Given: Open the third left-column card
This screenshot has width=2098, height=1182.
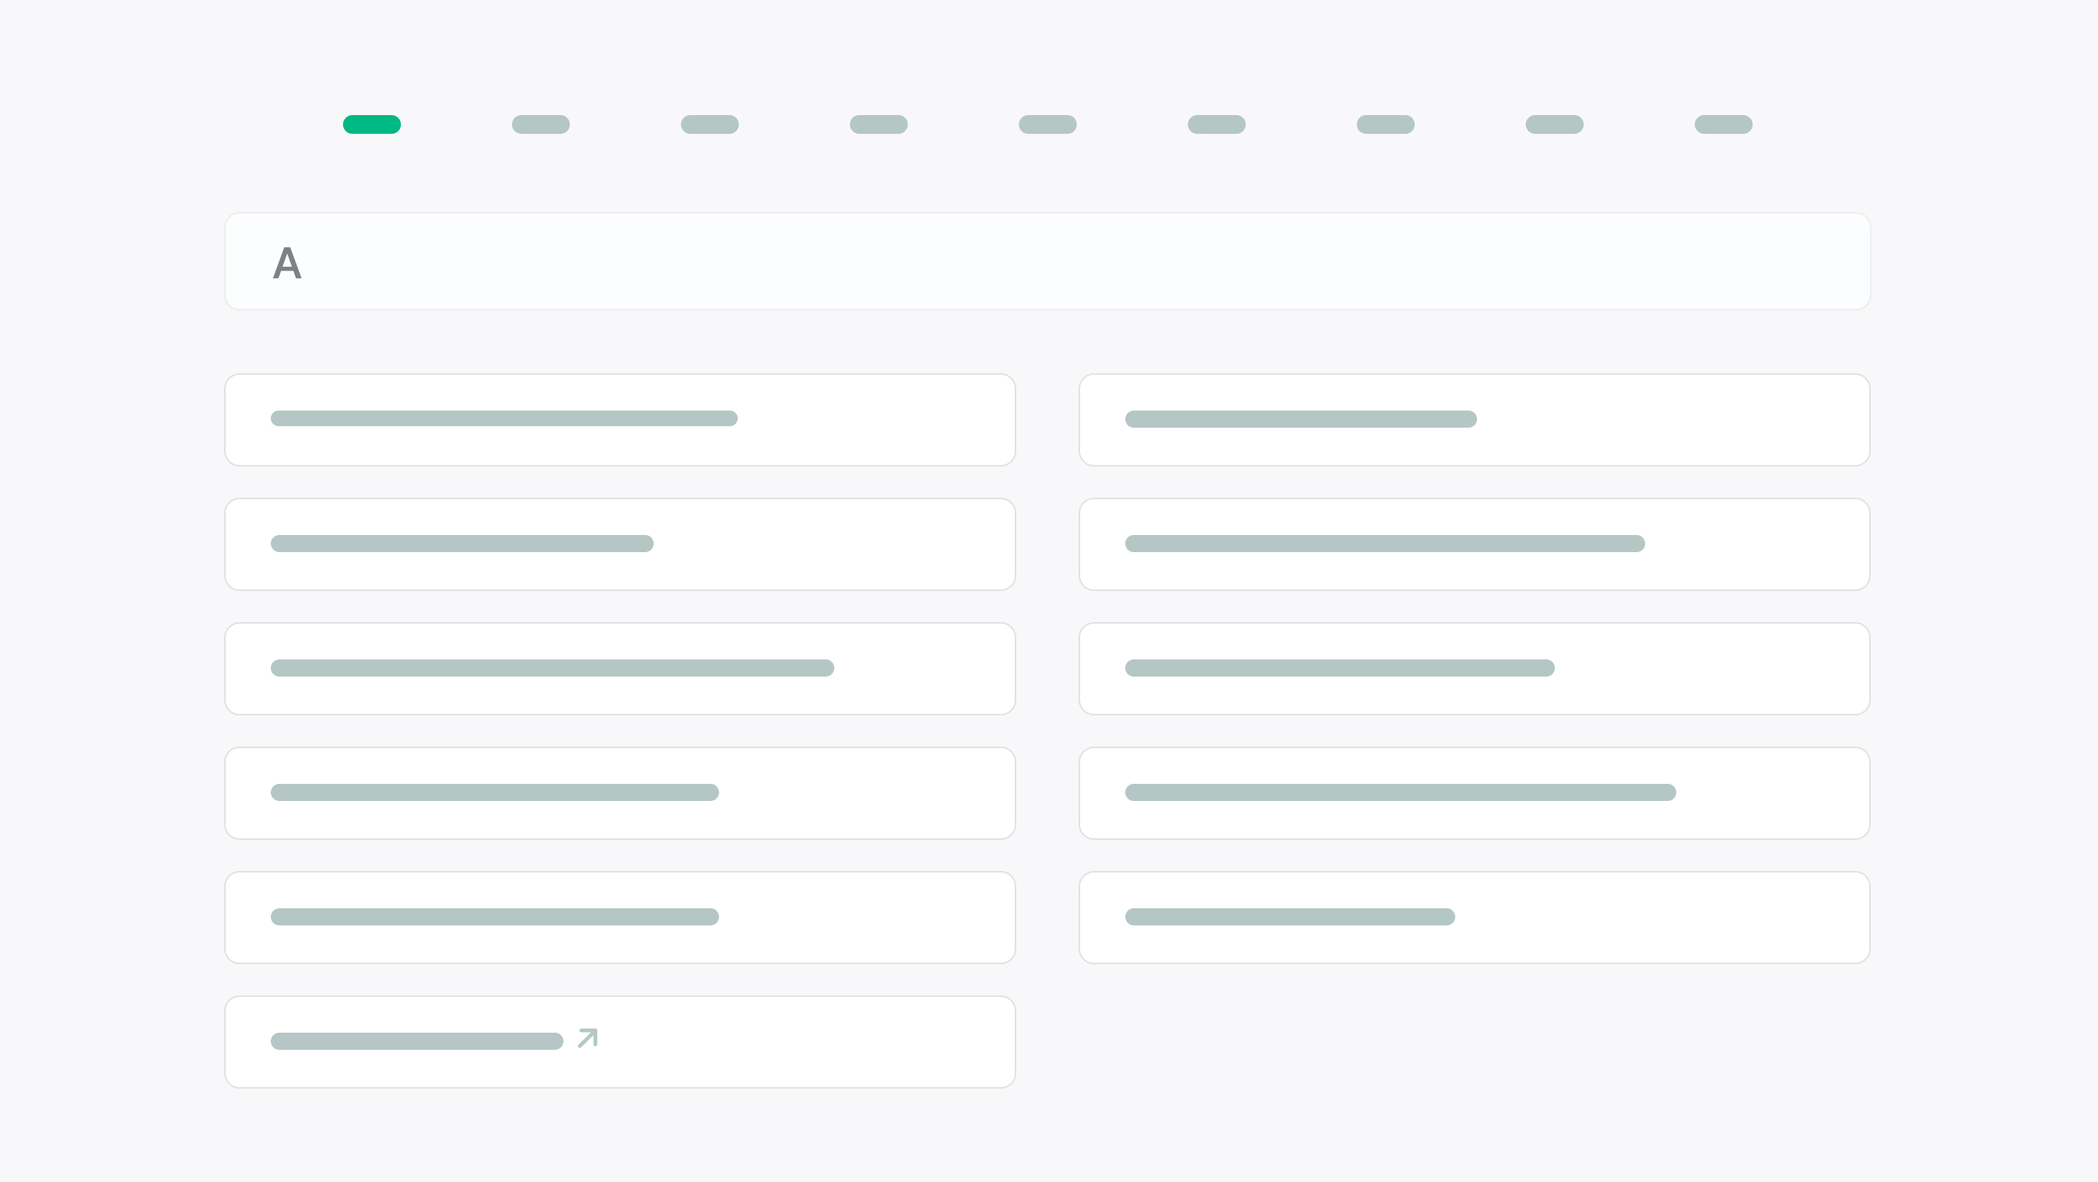Looking at the screenshot, I should point(619,668).
